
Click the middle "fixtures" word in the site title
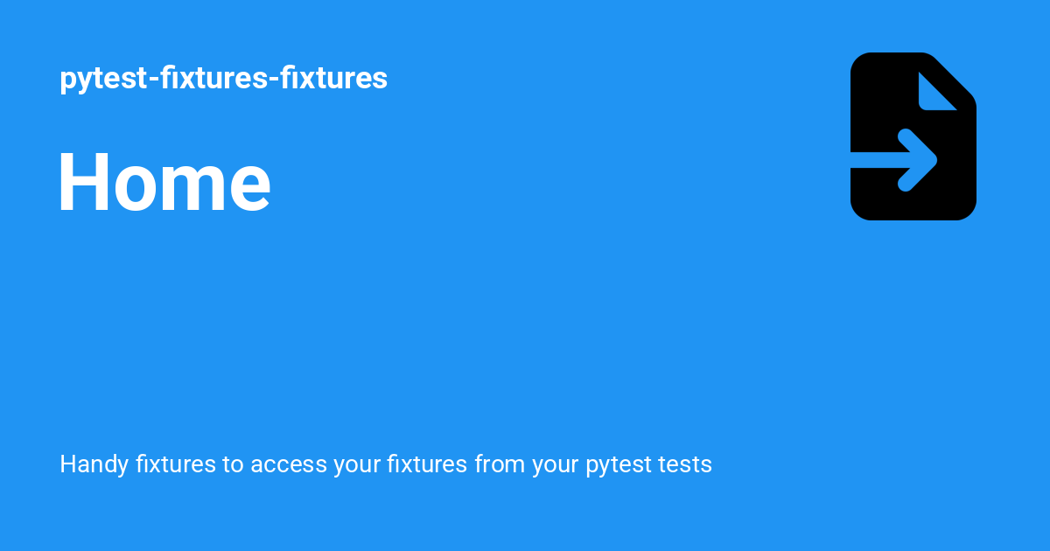point(217,79)
